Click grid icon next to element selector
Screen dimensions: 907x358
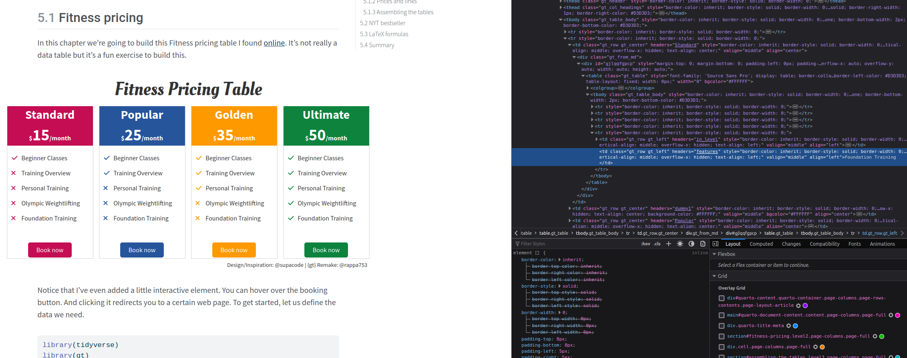point(537,253)
